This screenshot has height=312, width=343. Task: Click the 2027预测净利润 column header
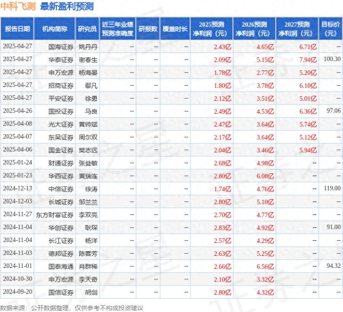click(x=297, y=29)
